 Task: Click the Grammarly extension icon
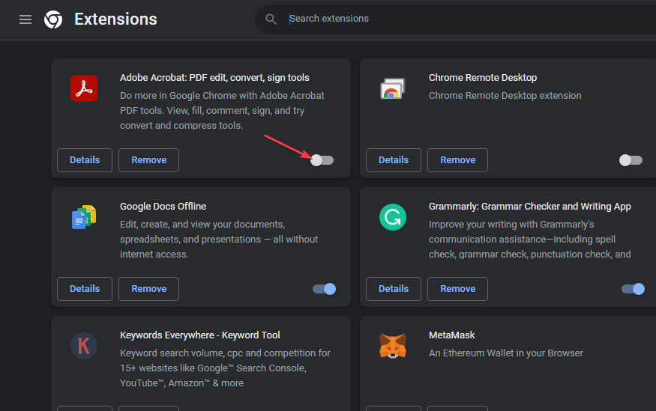392,217
